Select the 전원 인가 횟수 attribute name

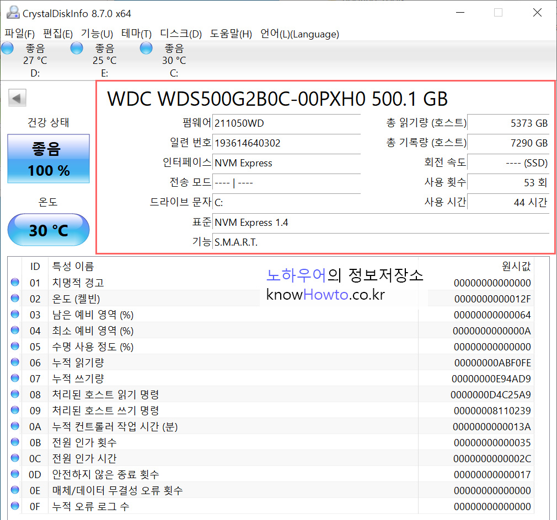[84, 442]
